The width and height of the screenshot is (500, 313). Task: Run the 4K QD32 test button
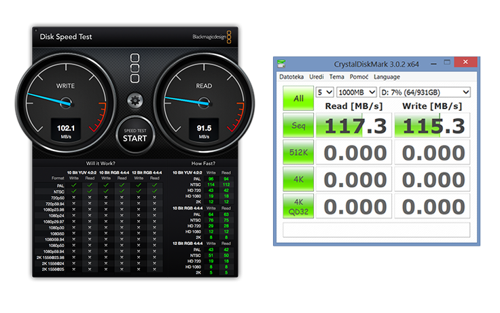(x=298, y=206)
